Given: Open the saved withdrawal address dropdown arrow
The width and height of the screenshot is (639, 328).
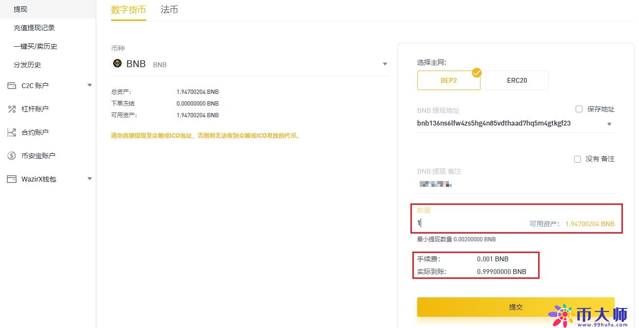Looking at the screenshot, I should point(609,124).
